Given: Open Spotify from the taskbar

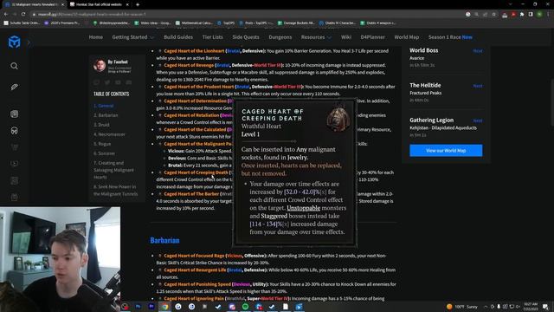Looking at the screenshot, I should point(245,306).
